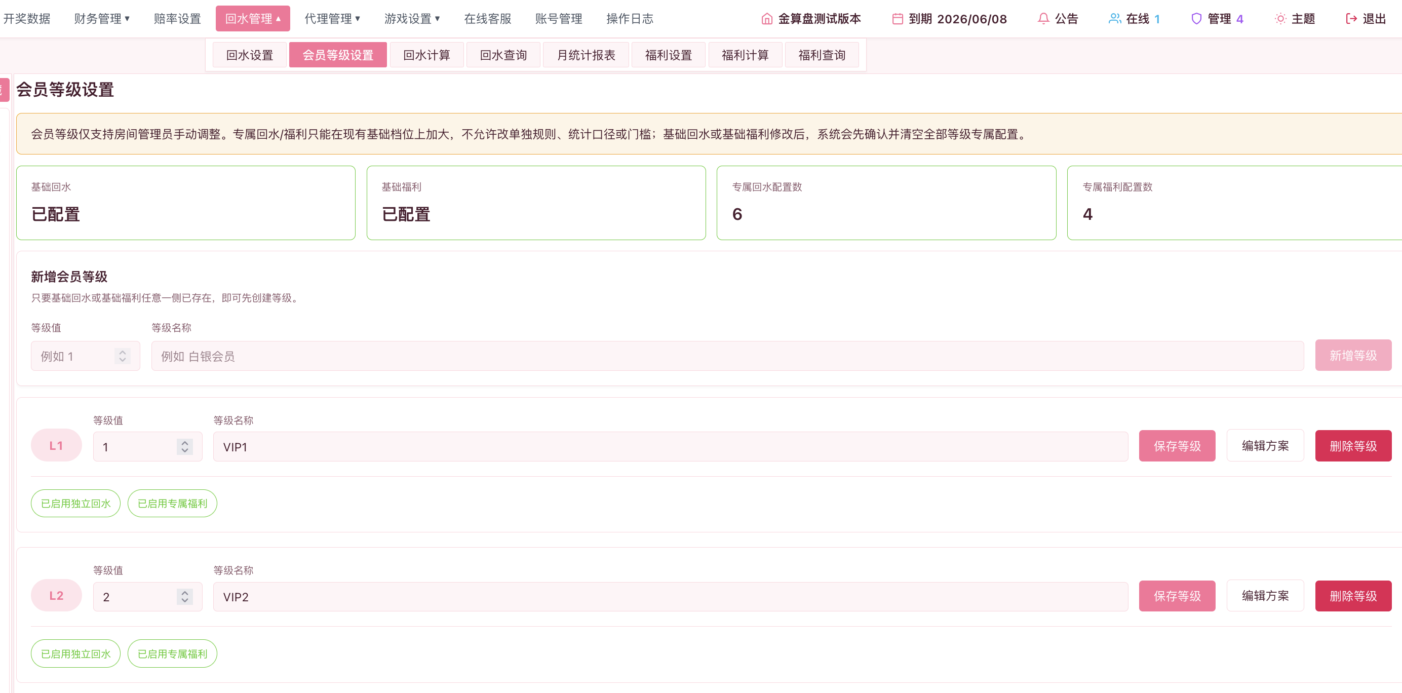Click 编辑方案 for VIP2
1402x693 pixels.
1265,596
